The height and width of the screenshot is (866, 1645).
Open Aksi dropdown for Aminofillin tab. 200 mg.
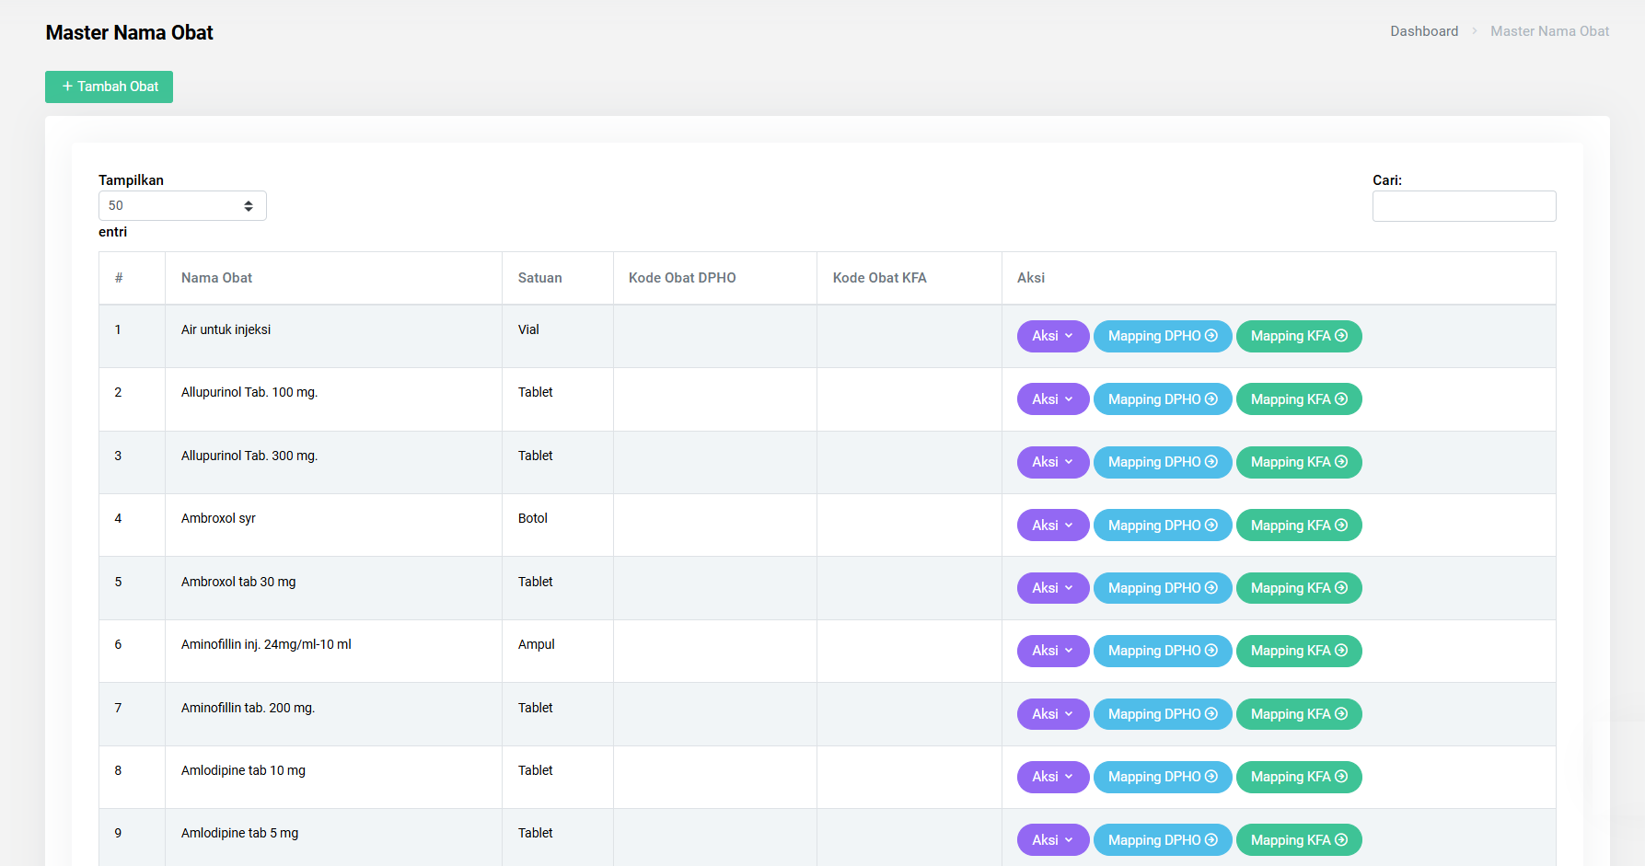[1053, 714]
